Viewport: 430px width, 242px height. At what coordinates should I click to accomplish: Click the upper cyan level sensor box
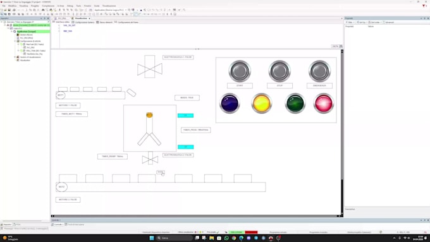pos(185,116)
